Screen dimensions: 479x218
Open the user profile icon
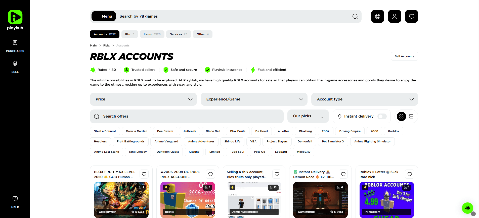point(395,16)
